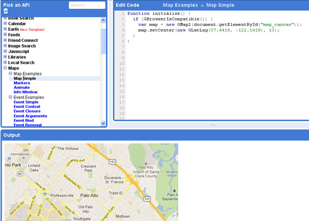Collapse the Maps node
The width and height of the screenshot is (309, 221).
6,67
